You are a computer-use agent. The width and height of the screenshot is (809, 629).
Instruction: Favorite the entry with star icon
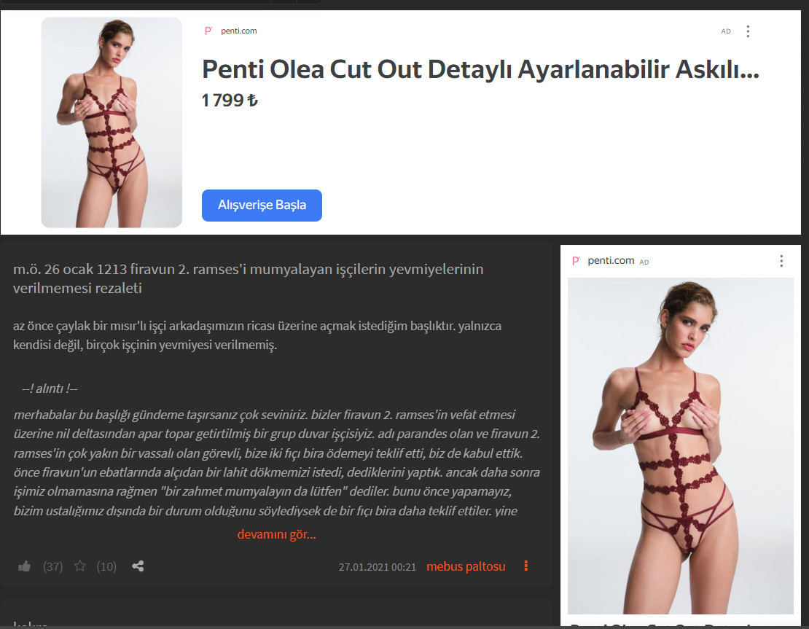80,566
